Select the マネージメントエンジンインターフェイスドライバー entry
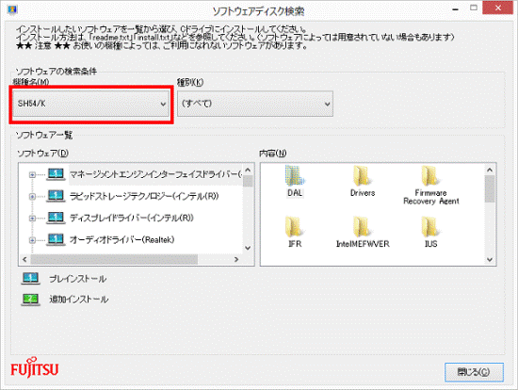The image size is (518, 390). (155, 174)
